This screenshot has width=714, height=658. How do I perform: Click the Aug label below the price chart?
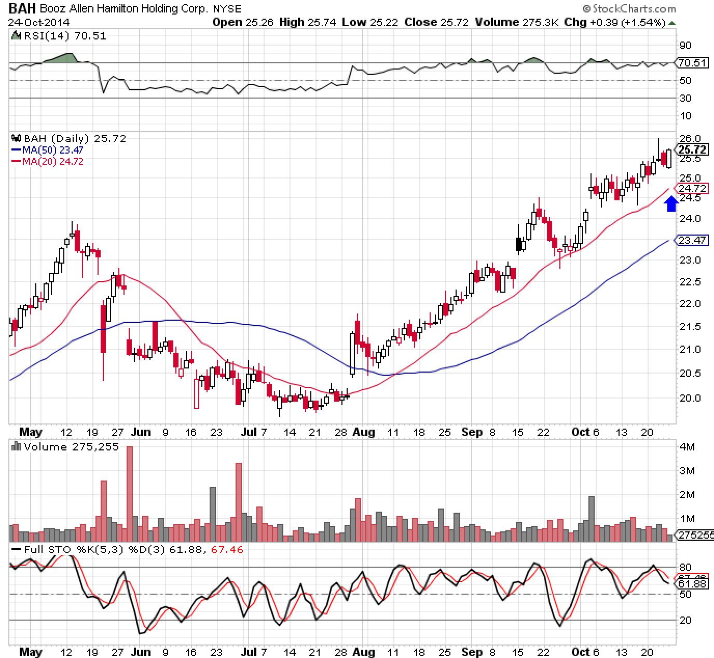click(x=364, y=432)
